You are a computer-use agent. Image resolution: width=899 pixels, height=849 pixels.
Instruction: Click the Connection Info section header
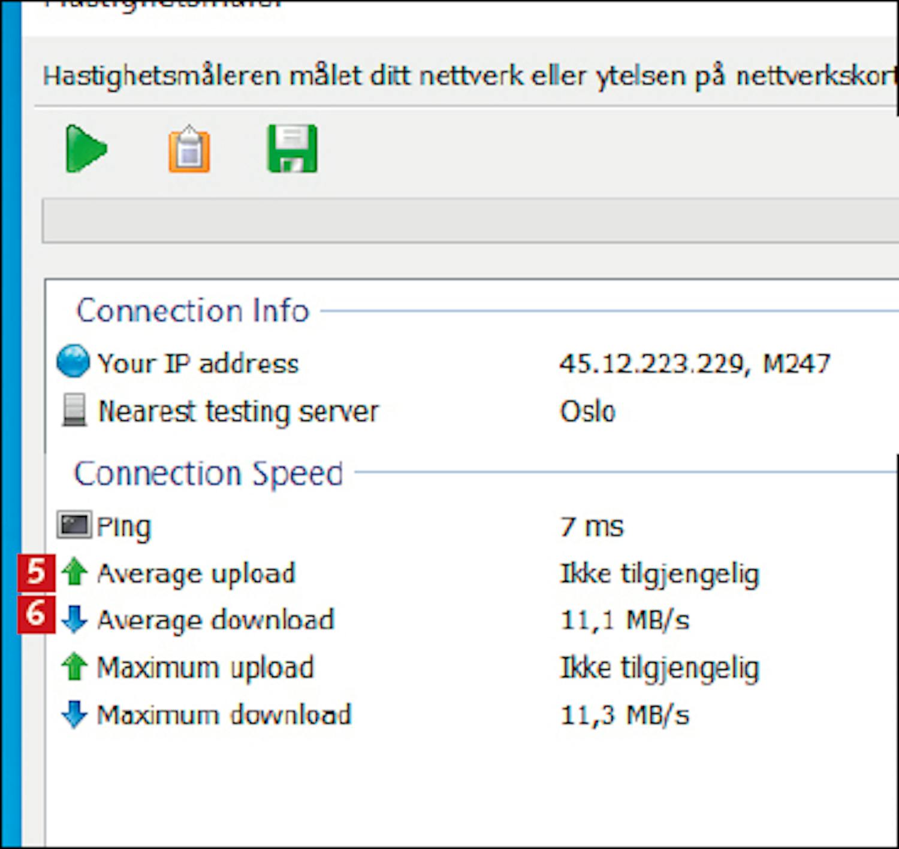pyautogui.click(x=192, y=311)
